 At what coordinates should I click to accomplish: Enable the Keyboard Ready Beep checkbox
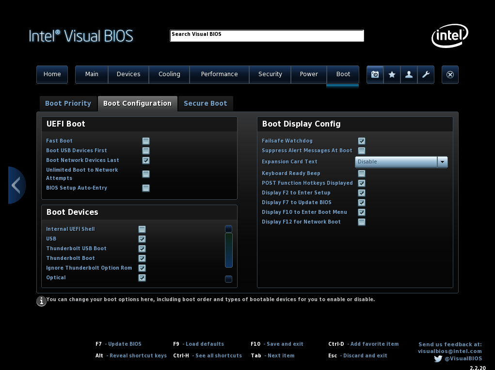pyautogui.click(x=362, y=173)
